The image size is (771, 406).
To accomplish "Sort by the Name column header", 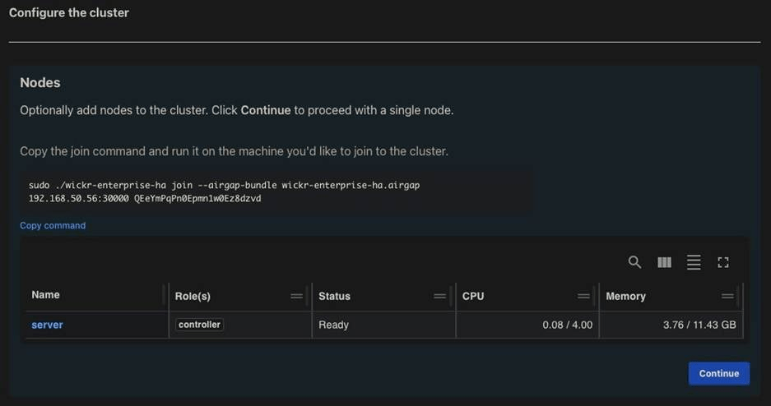I will (45, 295).
